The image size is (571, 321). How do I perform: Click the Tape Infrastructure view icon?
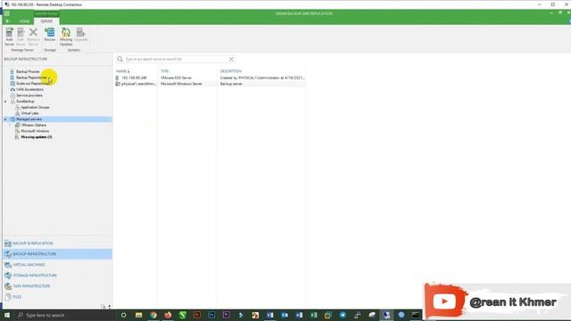click(8, 286)
